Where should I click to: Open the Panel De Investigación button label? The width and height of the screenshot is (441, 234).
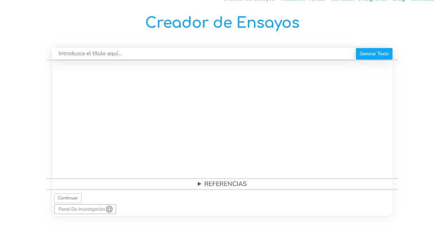click(x=82, y=209)
